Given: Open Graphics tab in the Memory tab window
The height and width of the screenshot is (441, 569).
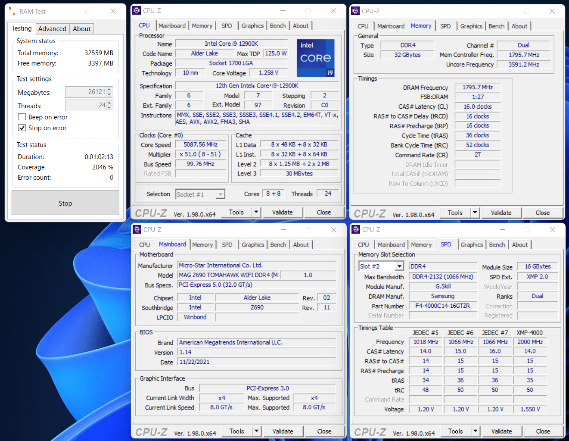Looking at the screenshot, I should (x=471, y=26).
